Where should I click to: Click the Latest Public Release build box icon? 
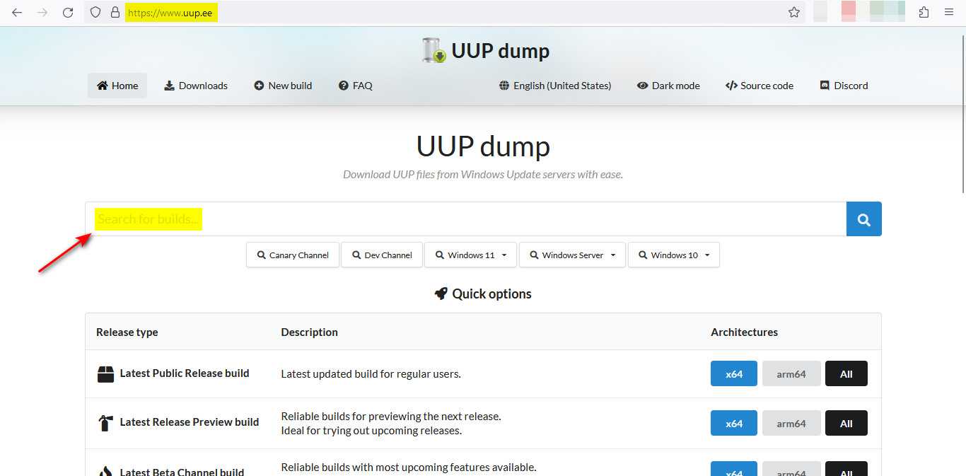pos(105,374)
